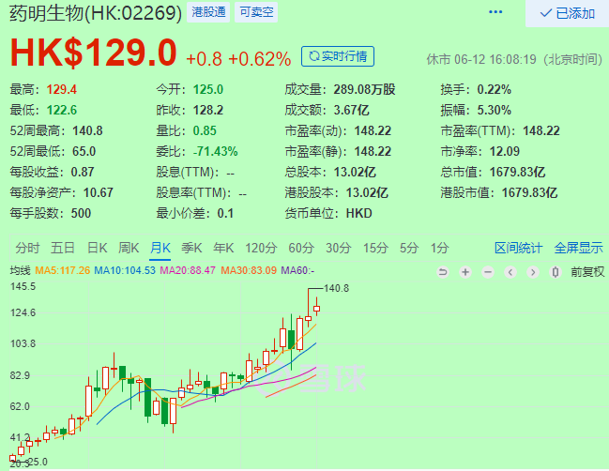Open the 前复权 adjustment dropdown
Image resolution: width=609 pixels, height=471 pixels.
[587, 272]
